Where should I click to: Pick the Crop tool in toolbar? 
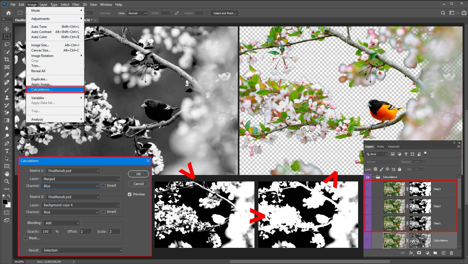(7, 59)
